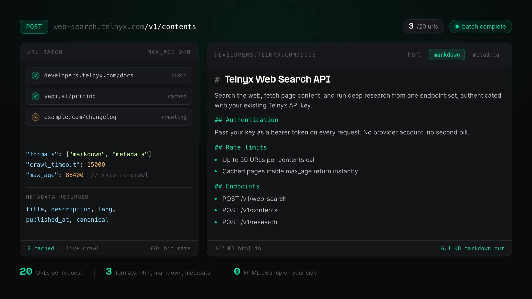Image resolution: width=532 pixels, height=299 pixels.
Task: Click the Up to 20 URLs bullet
Action: pos(269,160)
